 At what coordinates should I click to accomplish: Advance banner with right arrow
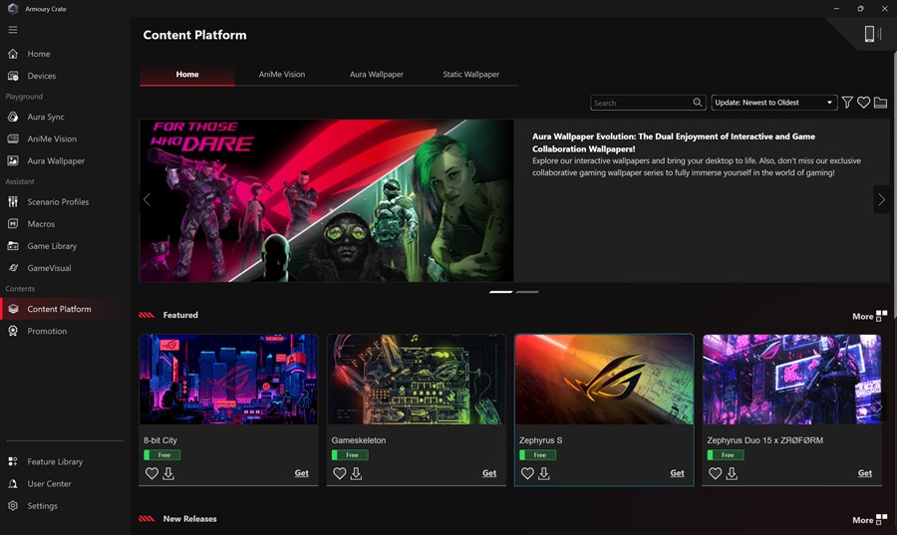coord(880,200)
